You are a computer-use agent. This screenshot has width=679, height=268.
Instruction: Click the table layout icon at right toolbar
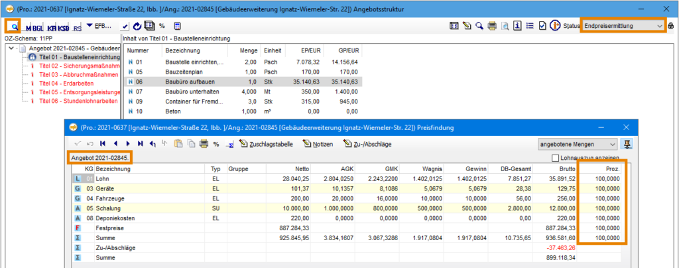tap(454, 26)
